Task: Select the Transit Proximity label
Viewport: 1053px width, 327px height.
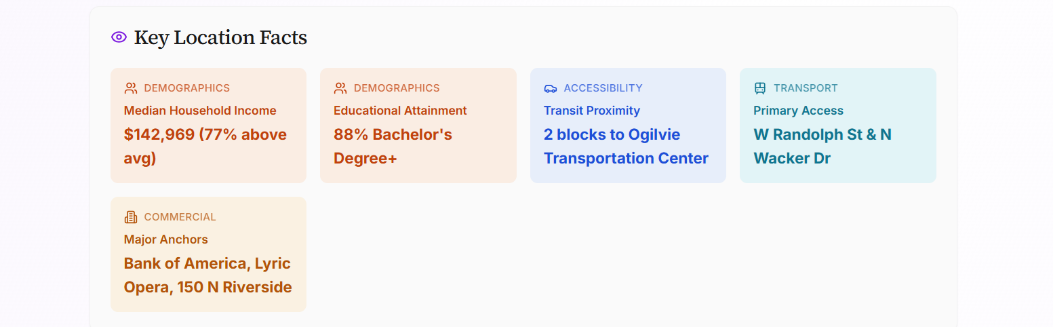Action: (x=592, y=111)
